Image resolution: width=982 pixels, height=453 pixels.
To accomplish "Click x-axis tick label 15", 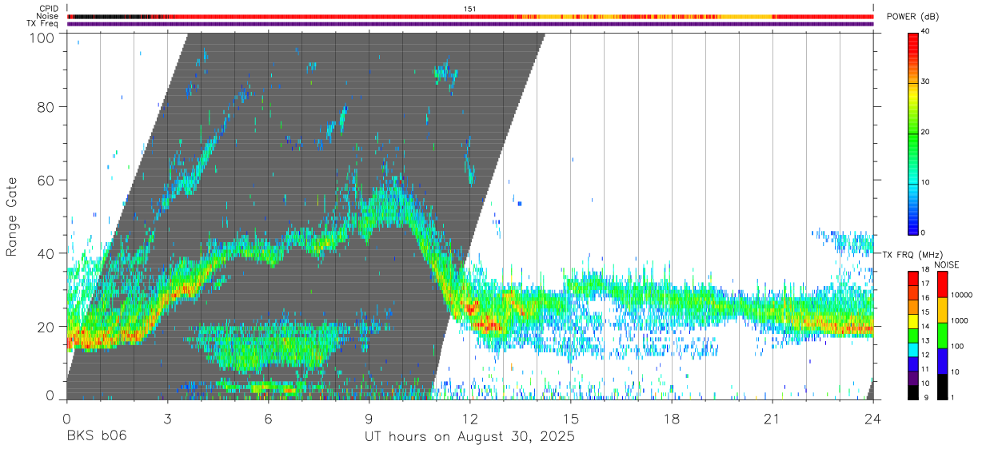I will point(570,419).
